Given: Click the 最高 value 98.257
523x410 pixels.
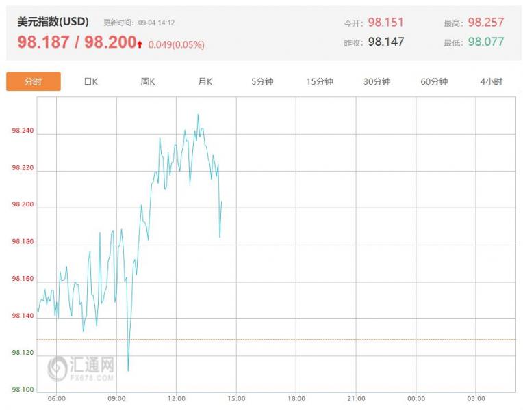Looking at the screenshot, I should [x=485, y=23].
